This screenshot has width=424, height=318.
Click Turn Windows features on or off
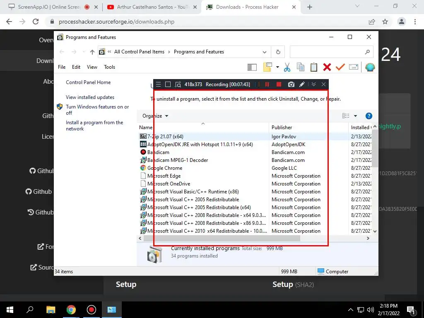click(x=97, y=110)
